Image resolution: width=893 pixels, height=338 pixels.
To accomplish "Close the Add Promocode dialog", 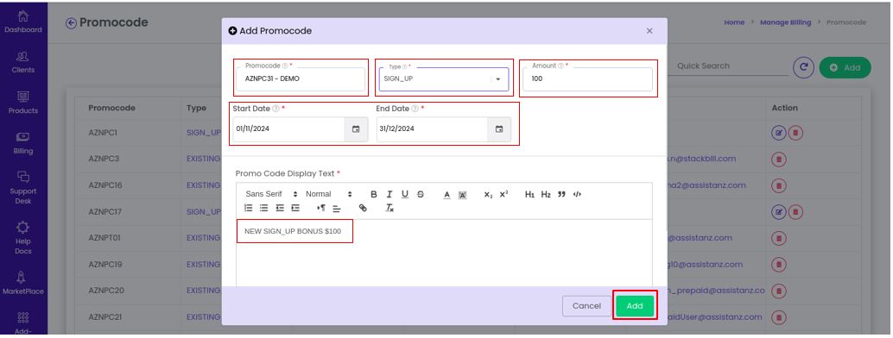I will pos(649,31).
